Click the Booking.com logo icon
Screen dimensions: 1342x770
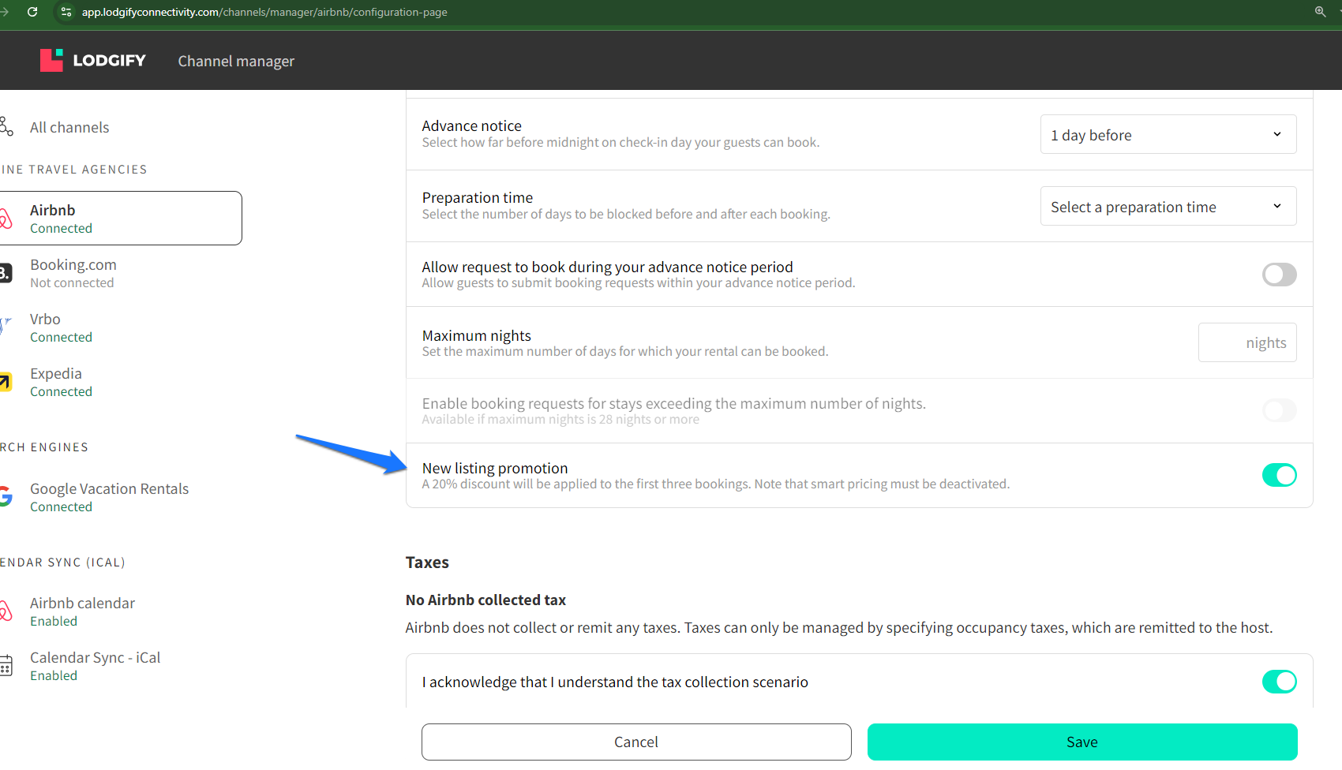pos(6,274)
